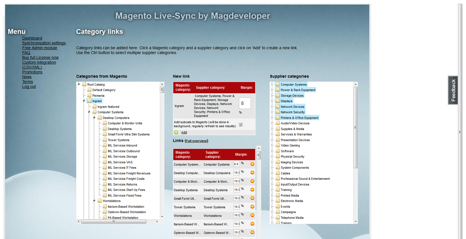
Task: Select Power & Rack Equipment supplier category
Action: [298, 90]
